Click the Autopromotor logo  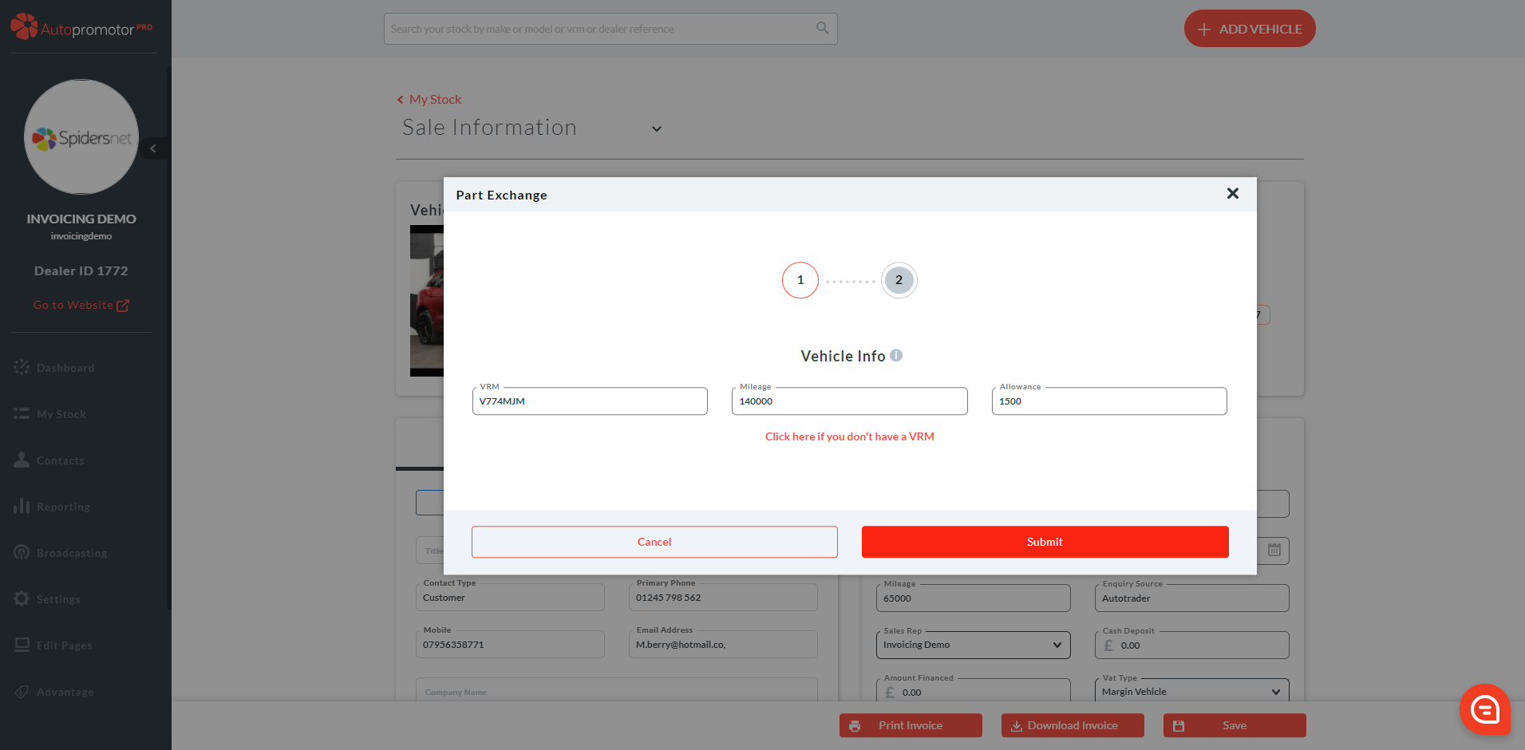tap(81, 28)
